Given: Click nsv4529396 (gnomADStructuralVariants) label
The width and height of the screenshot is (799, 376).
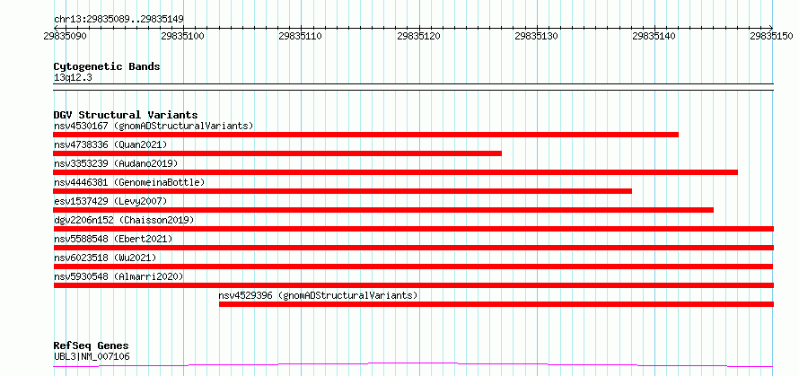Looking at the screenshot, I should pos(319,295).
